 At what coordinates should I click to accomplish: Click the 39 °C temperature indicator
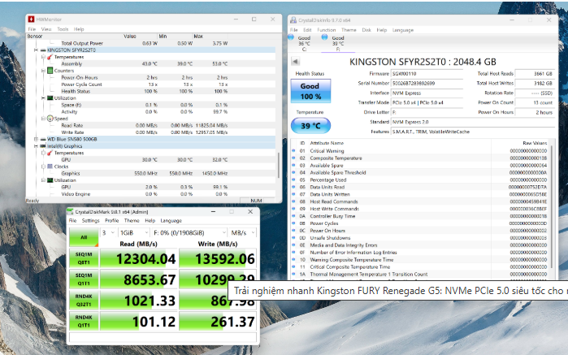[x=310, y=126]
